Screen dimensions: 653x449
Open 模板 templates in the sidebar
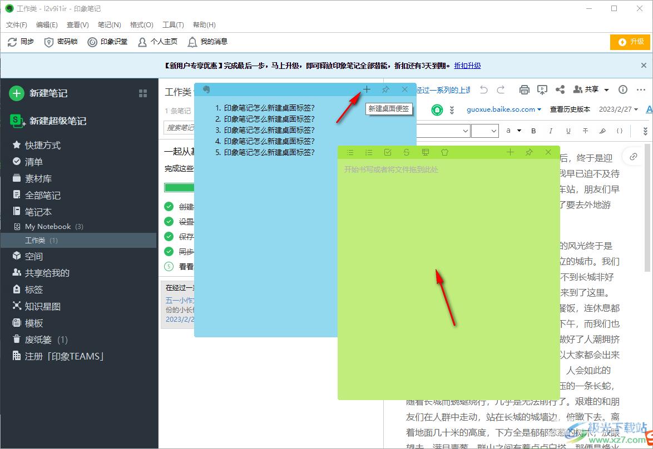tap(28, 323)
